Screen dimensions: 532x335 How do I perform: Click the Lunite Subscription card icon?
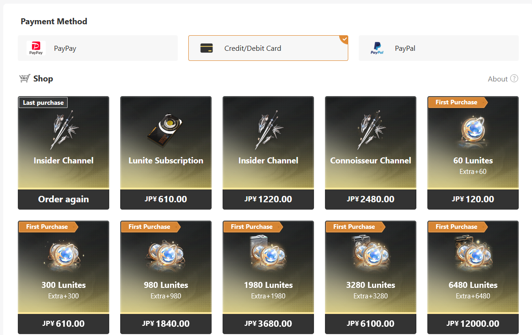[x=165, y=130]
